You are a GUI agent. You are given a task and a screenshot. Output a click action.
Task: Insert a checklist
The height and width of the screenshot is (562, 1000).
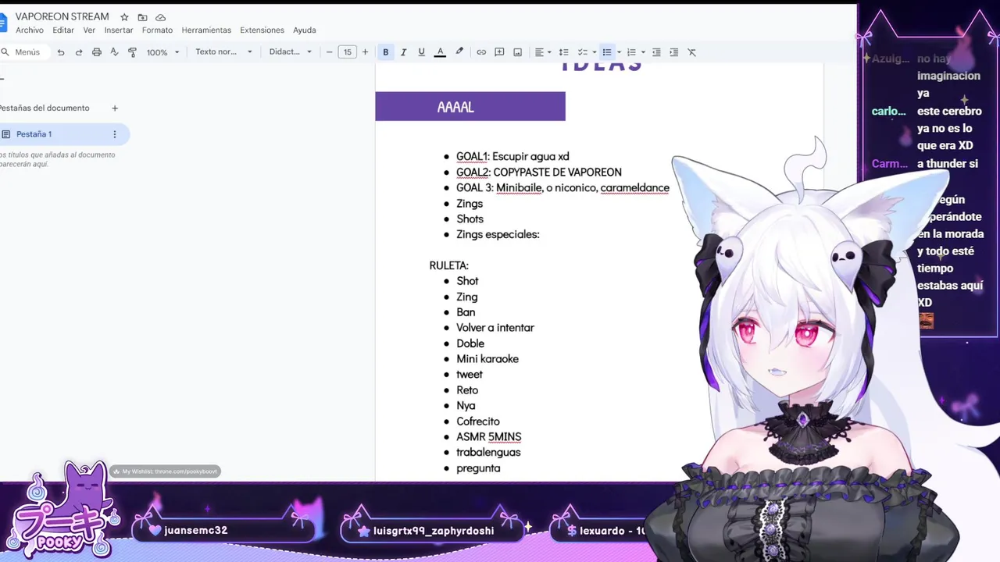click(x=582, y=52)
